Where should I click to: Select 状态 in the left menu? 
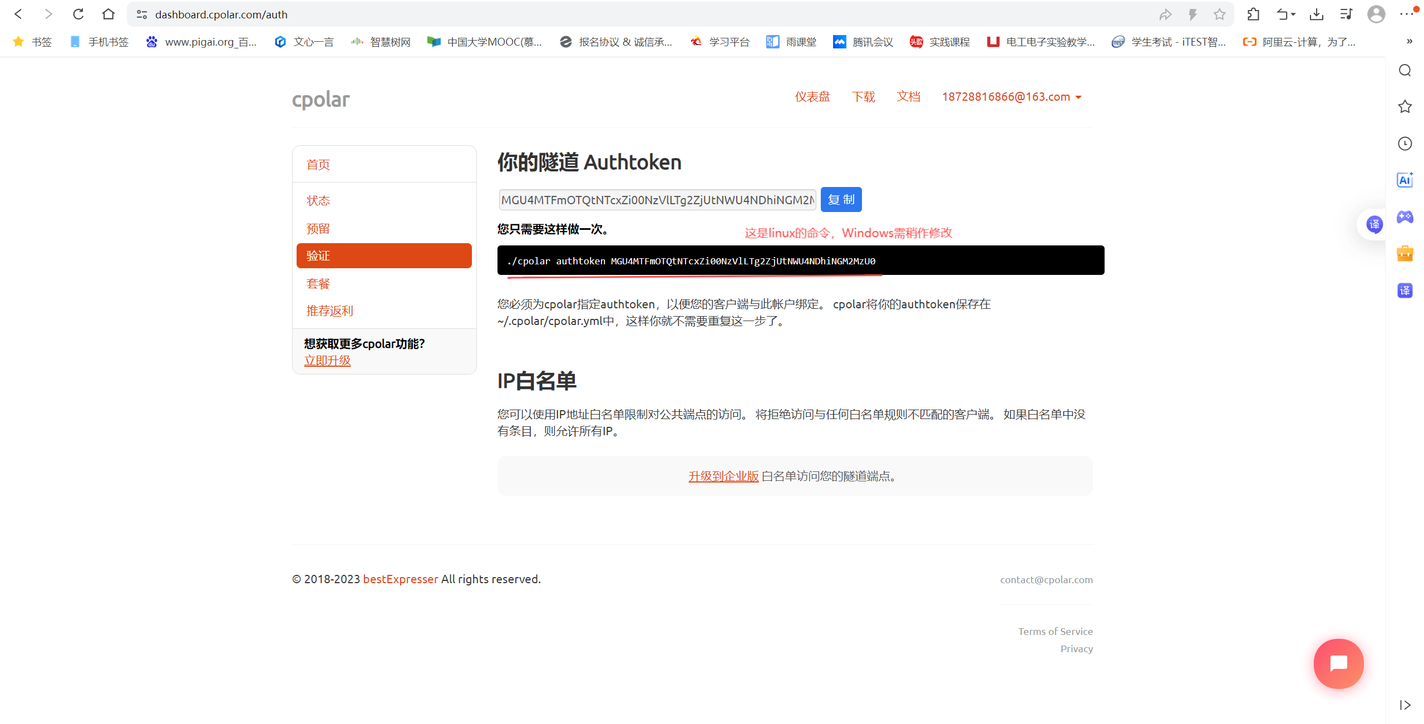click(x=318, y=200)
